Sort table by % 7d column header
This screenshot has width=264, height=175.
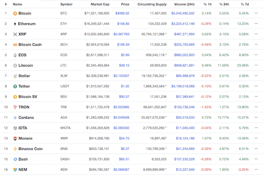coord(245,4)
